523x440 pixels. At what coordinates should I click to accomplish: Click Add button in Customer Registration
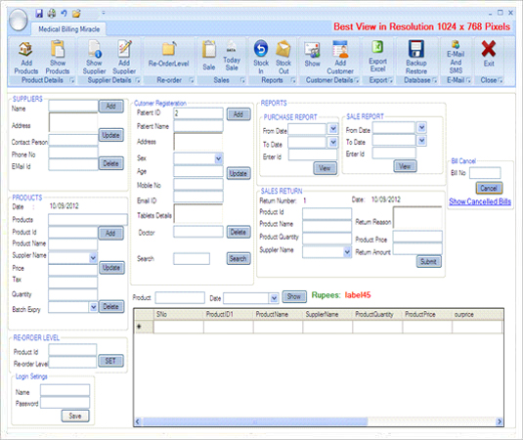239,114
